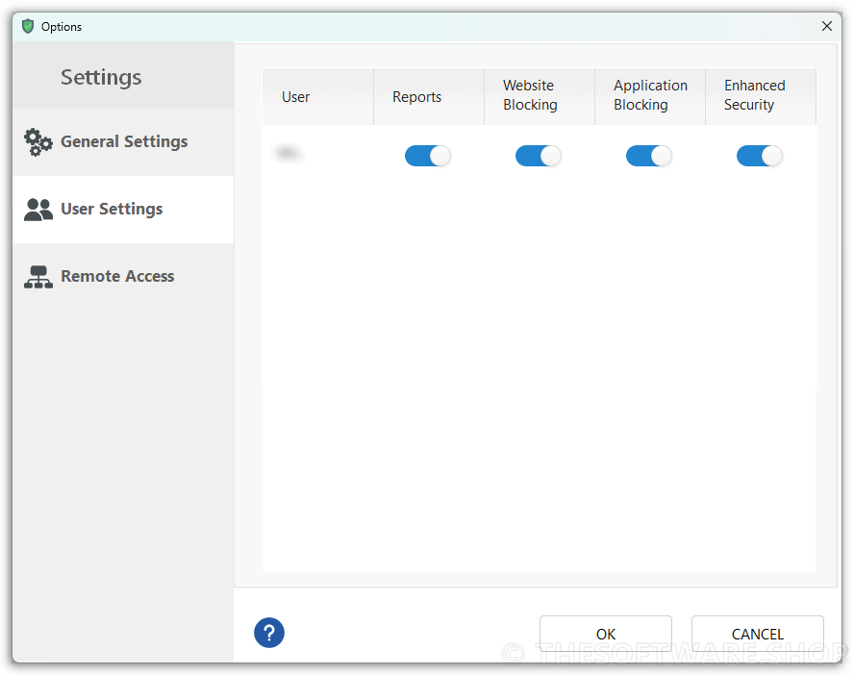Viewport: 854px width, 675px height.
Task: Toggle the Enhanced Security switch
Action: point(759,156)
